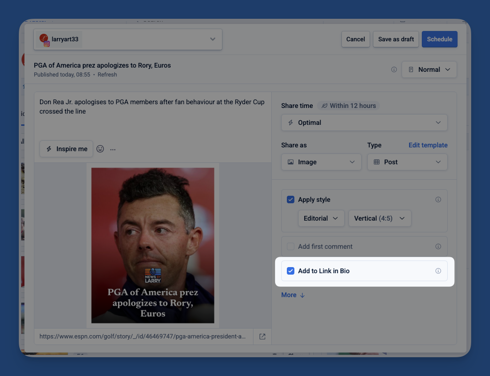
Task: Open the Share as Image dropdown
Action: click(321, 162)
